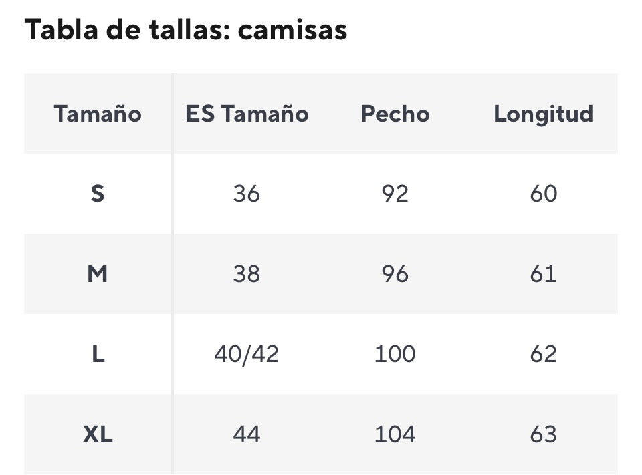642x475 pixels.
Task: Click chest measurement 100
Action: coord(395,354)
